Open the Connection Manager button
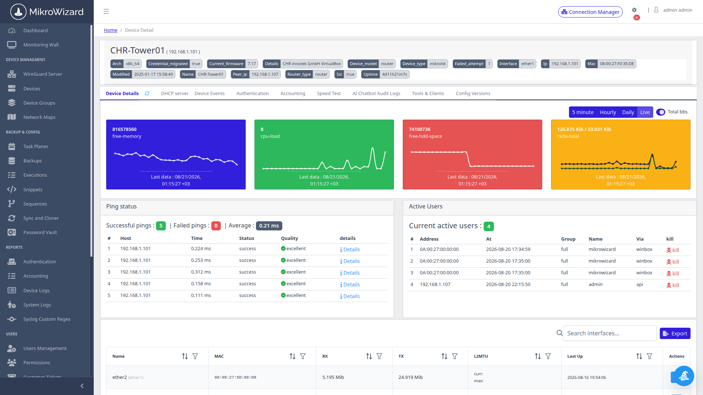 click(590, 12)
